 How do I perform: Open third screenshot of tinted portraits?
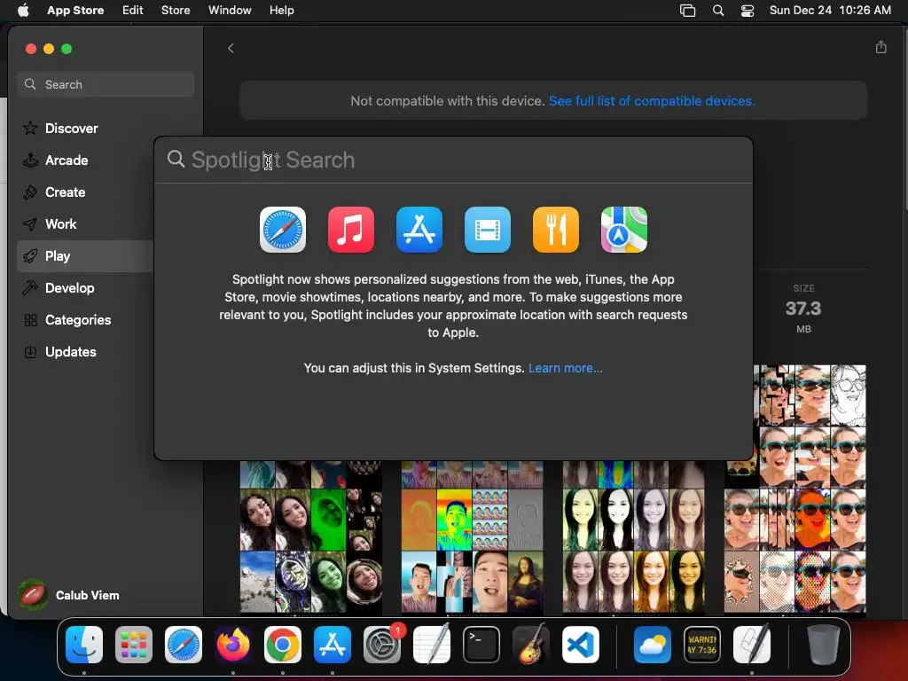(633, 536)
